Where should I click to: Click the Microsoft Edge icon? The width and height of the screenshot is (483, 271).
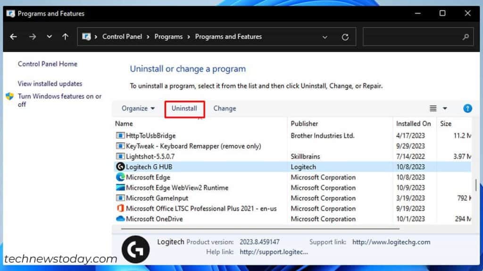click(120, 177)
